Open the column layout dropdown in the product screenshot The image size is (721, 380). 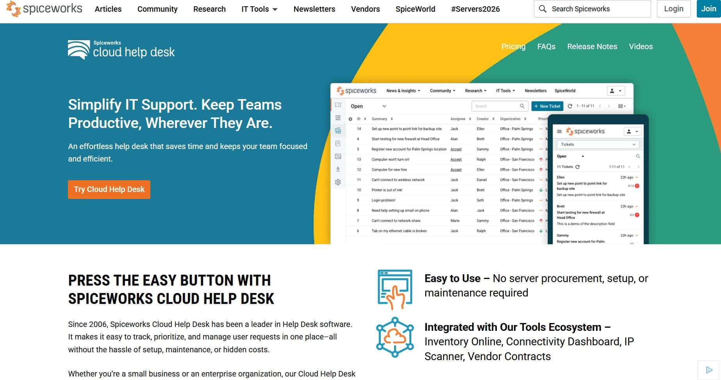click(622, 106)
